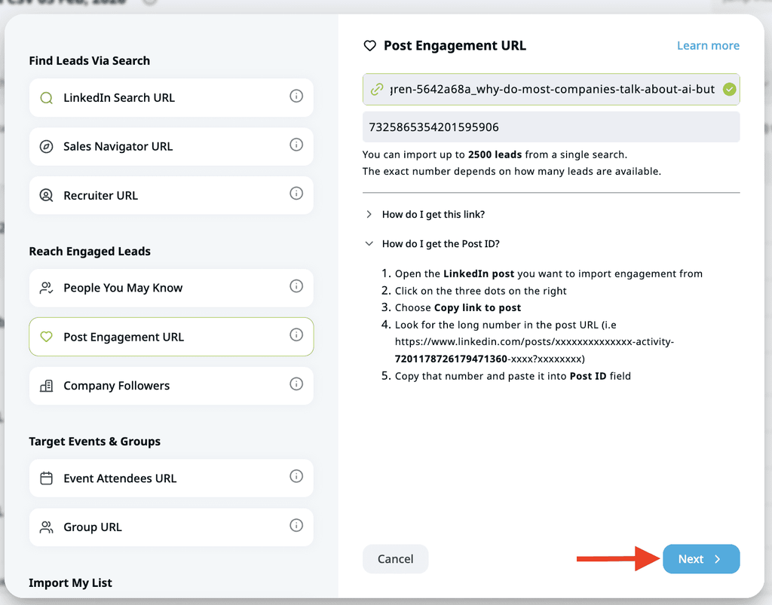Click the 'Import My List' heading
Screen dimensions: 772x605
coord(70,583)
